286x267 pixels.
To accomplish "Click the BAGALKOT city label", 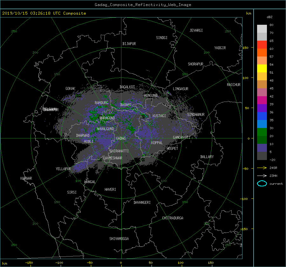I will pyautogui.click(x=127, y=87).
